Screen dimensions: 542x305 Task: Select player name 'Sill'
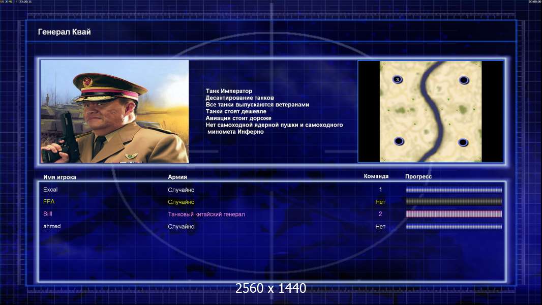[48, 214]
